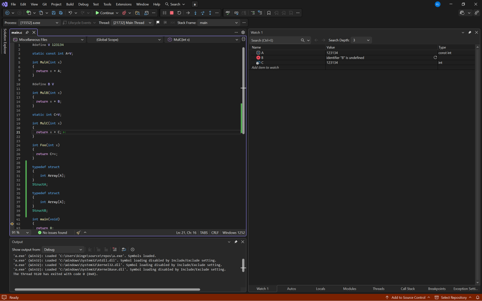Click the Step Over arrow icon
Image resolution: width=482 pixels, height=301 pixels.
click(x=202, y=13)
